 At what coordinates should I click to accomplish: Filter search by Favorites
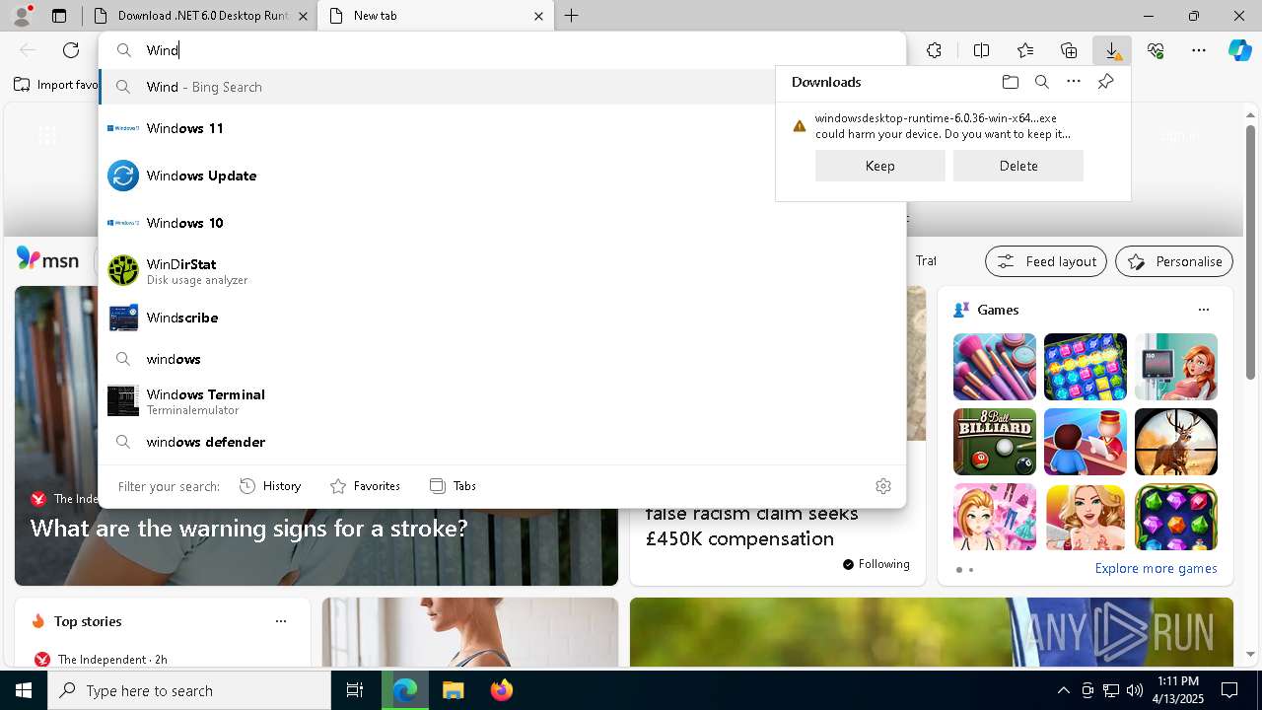coord(365,486)
